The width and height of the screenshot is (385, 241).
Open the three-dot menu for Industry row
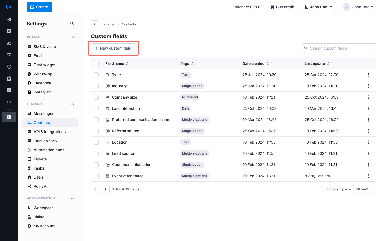point(368,86)
